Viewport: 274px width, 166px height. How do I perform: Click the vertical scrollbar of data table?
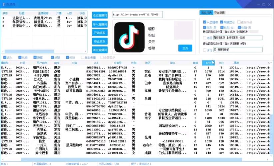coord(271,134)
